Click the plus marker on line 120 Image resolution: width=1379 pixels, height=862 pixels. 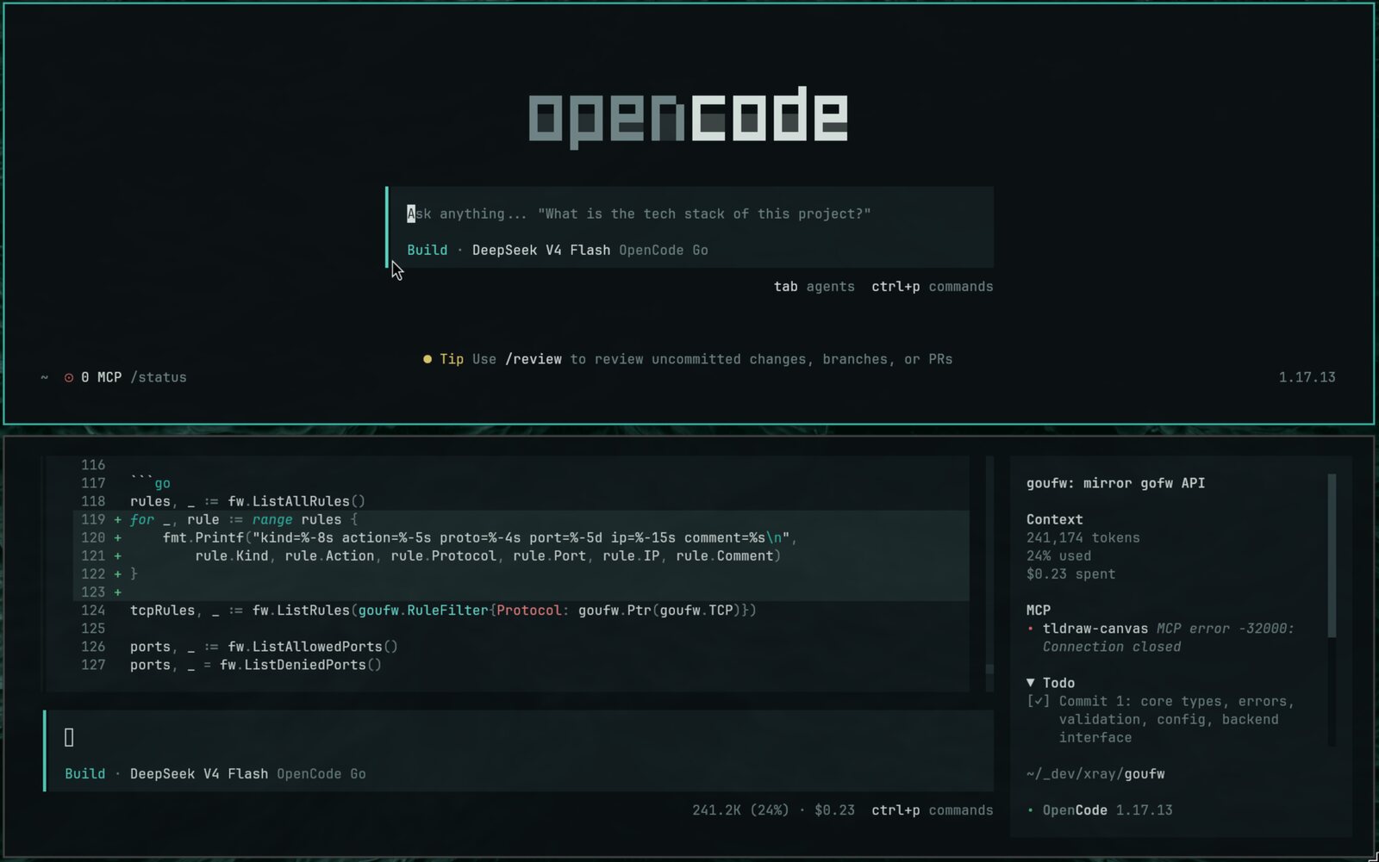tap(117, 537)
